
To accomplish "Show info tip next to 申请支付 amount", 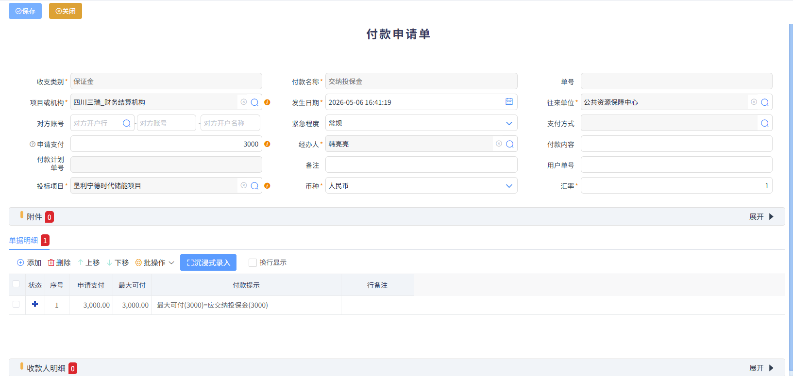I will [267, 144].
